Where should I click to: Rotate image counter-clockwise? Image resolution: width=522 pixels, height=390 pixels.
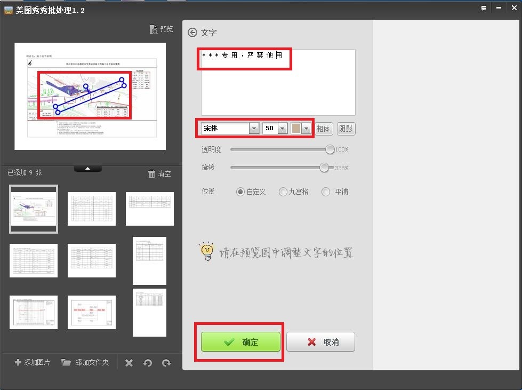[148, 363]
